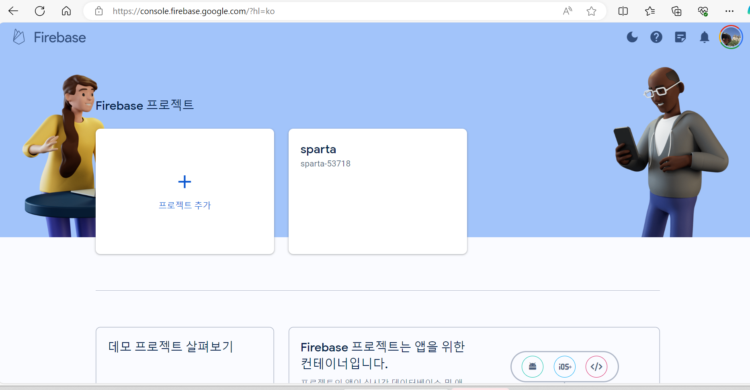Click the sparta-53718 project ID
Image resolution: width=750 pixels, height=390 pixels.
(x=326, y=164)
